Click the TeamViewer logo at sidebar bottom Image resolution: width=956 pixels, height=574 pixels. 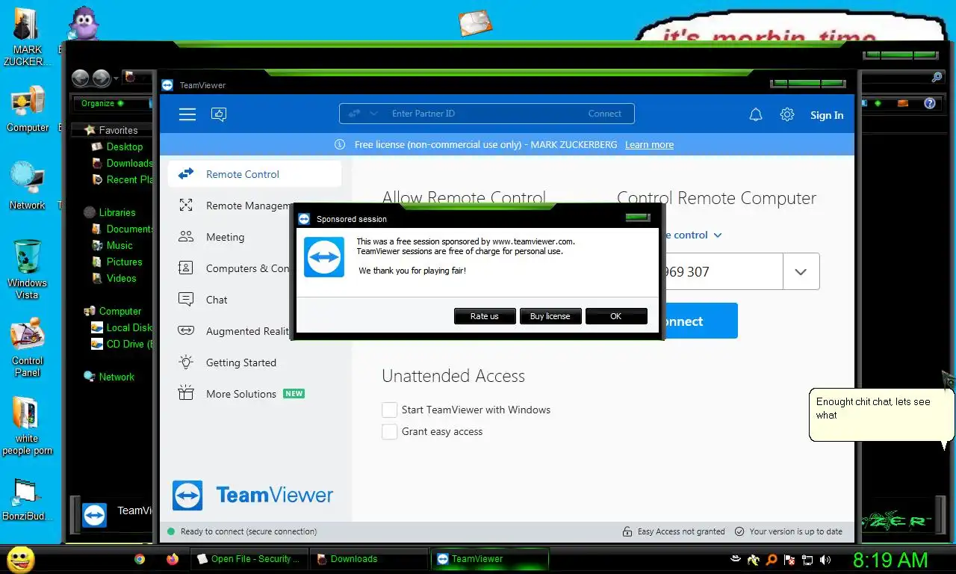coord(187,496)
